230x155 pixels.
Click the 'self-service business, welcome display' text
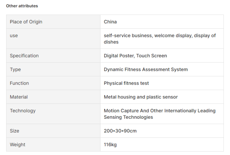coord(147,36)
